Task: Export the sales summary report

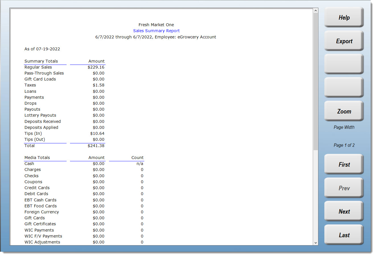Action: 344,41
